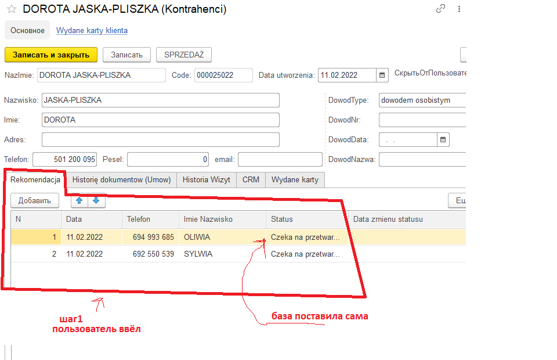Move row up with arrow
This screenshot has height=360, width=557.
[x=79, y=201]
